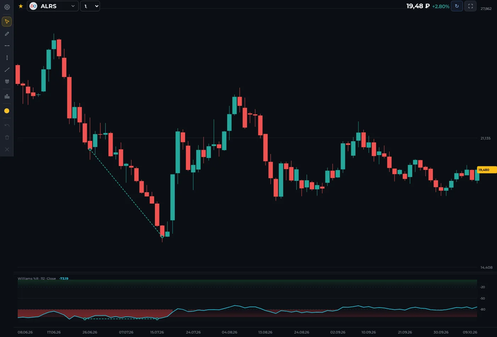The image size is (497, 337).
Task: Click the ALRS company logo icon
Action: [x=33, y=6]
